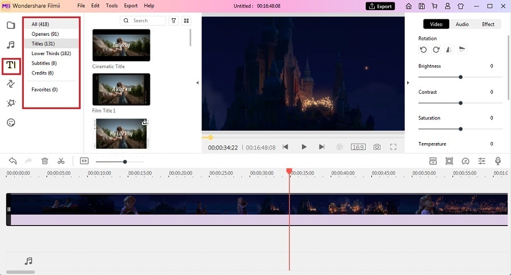
Task: Play the video preview
Action: pos(304,147)
